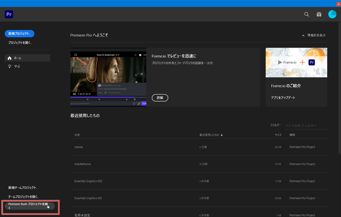Click the 17 KB size cell
Screen dimensions: 341x217
tap(278, 181)
